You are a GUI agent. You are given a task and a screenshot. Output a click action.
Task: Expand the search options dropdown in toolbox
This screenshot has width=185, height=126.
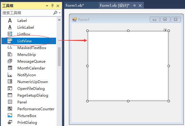(60, 13)
